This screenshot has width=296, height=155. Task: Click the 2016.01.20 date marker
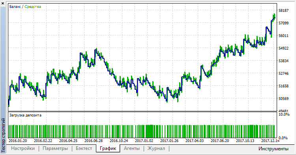18,140
